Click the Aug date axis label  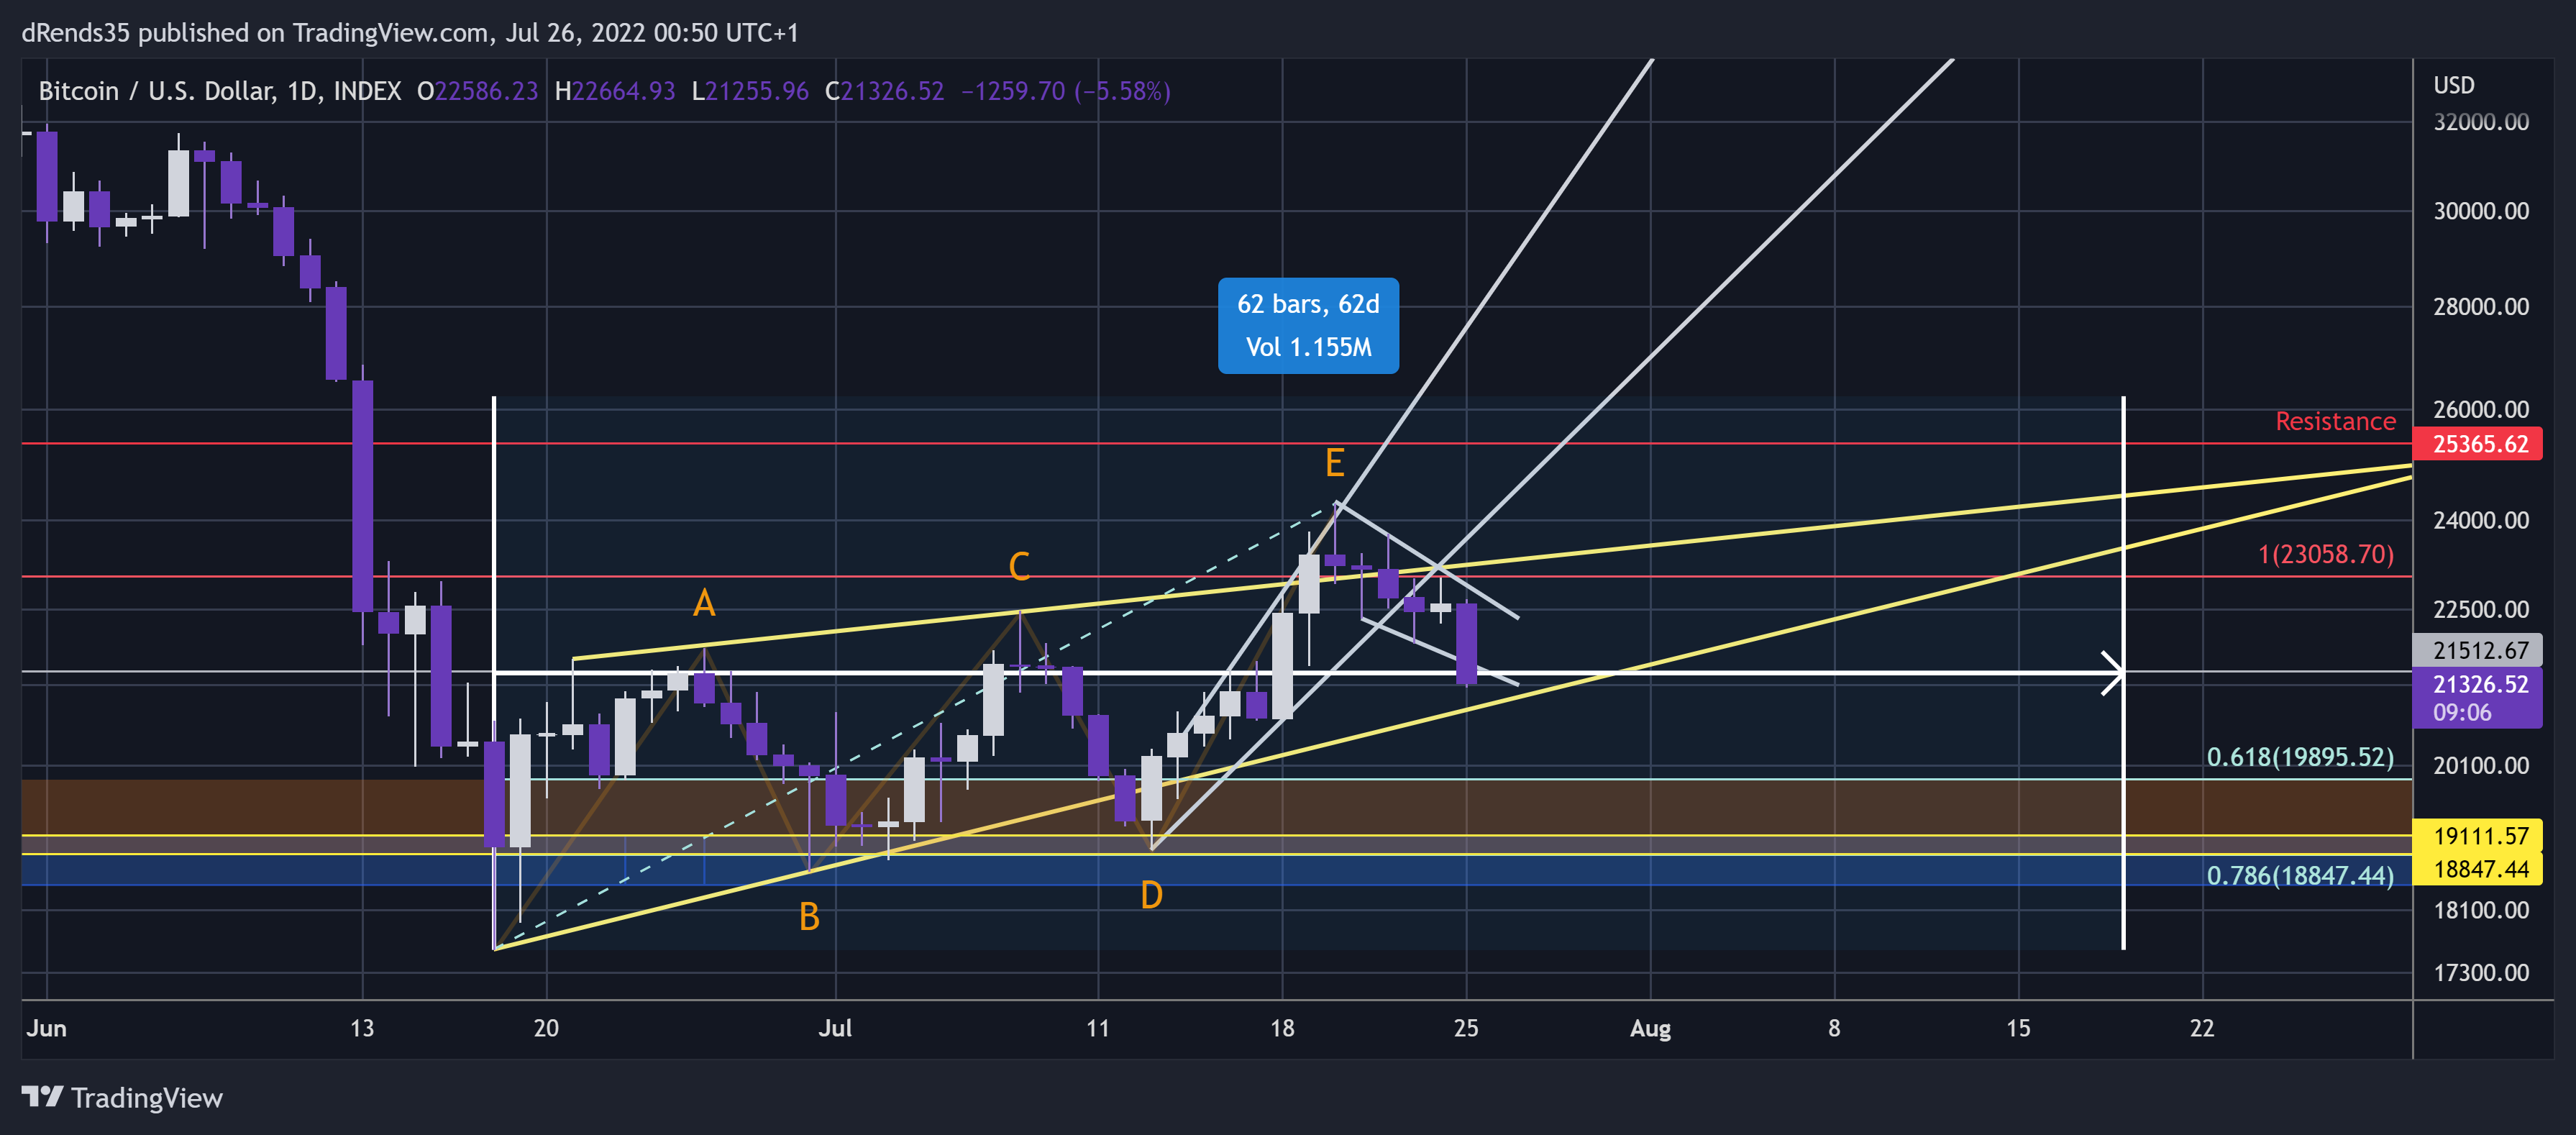point(1650,1028)
